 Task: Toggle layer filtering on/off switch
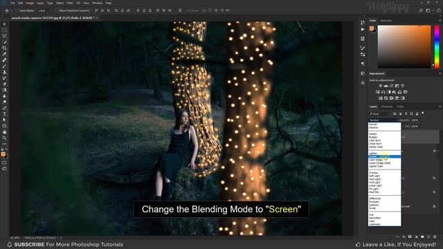(x=423, y=113)
